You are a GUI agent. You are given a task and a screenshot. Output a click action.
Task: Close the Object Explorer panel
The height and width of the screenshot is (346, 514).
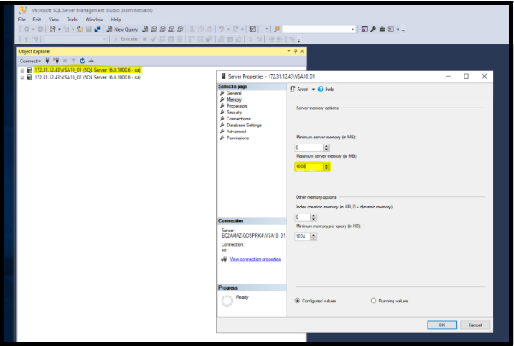coord(302,51)
